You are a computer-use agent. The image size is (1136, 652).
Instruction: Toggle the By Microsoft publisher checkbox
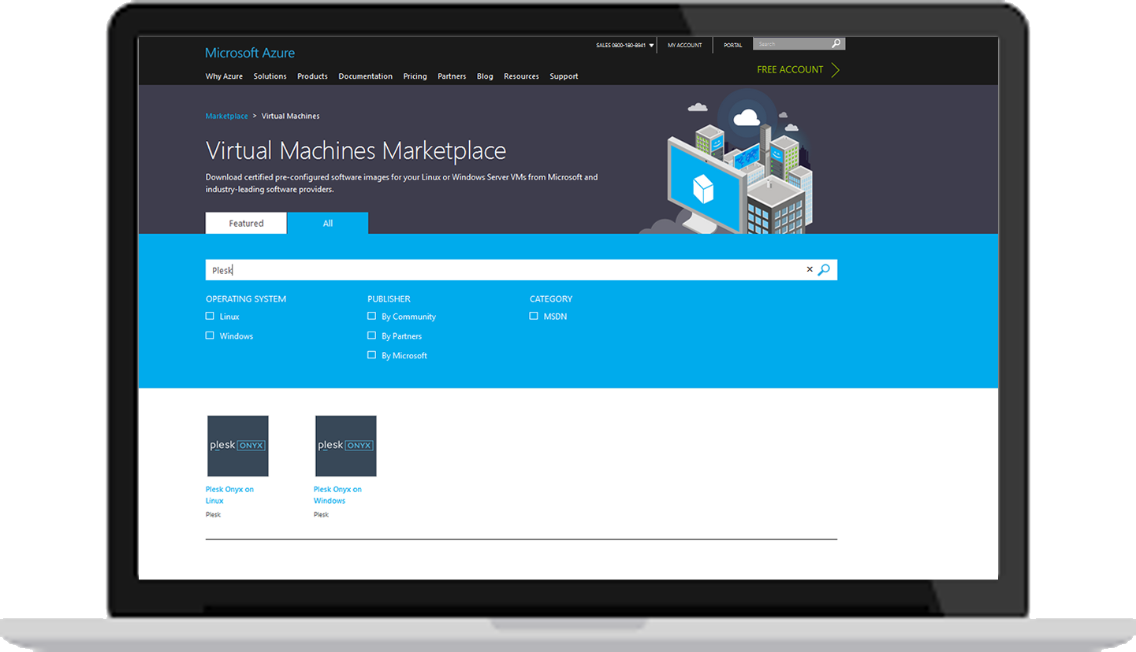click(371, 355)
